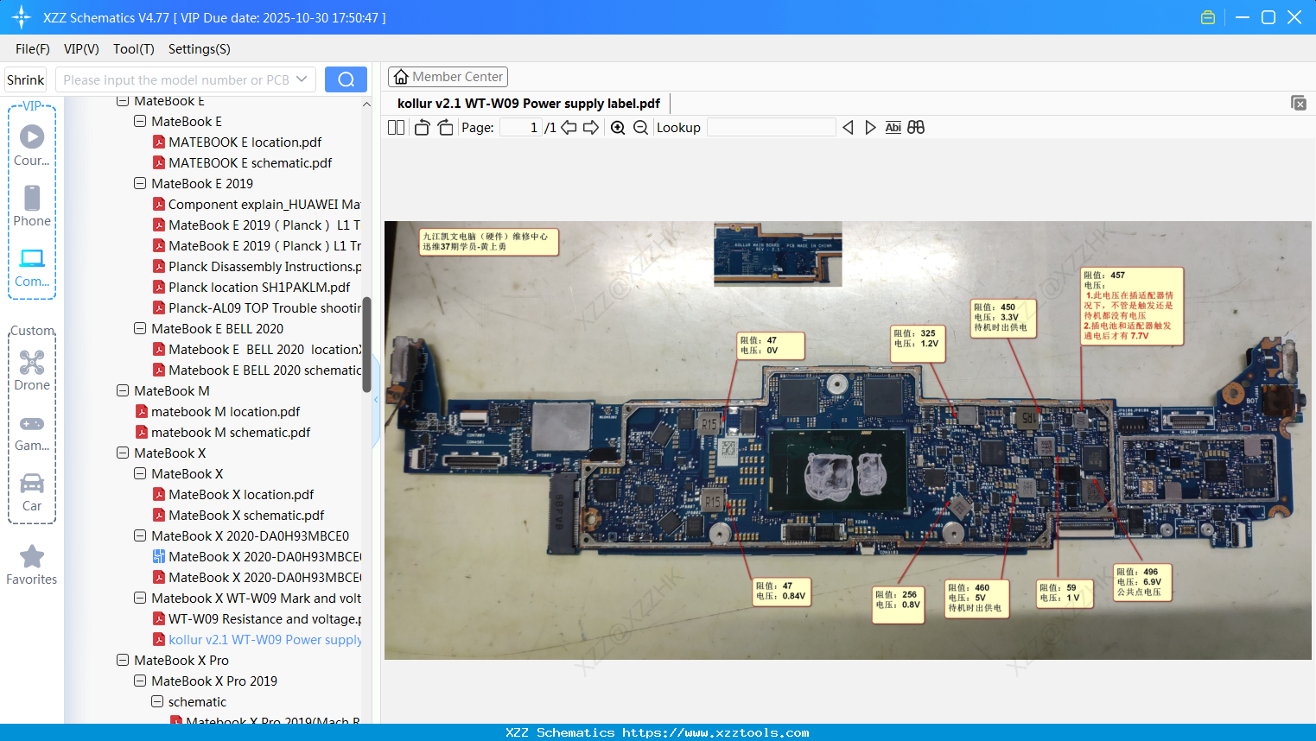Click the Shrink button
Viewport: 1316px width, 741px height.
pyautogui.click(x=26, y=79)
